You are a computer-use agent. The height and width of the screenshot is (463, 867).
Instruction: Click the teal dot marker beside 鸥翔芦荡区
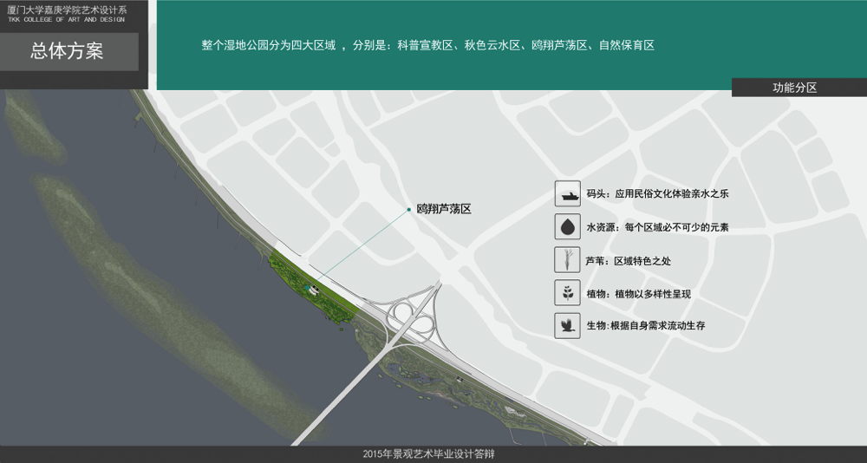(408, 209)
